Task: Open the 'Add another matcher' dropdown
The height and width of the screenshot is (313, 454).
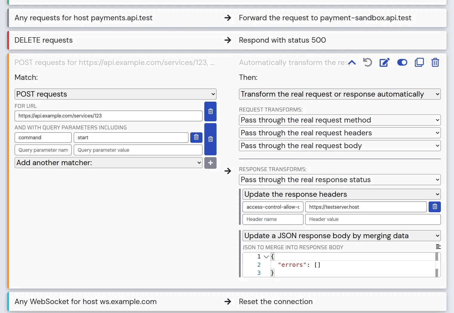Action: point(108,163)
